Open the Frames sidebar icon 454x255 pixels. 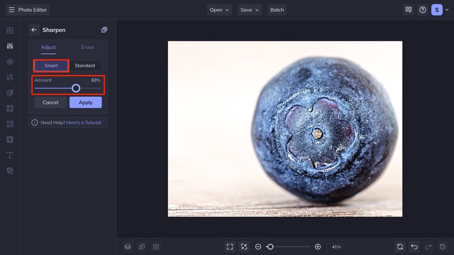(x=10, y=109)
